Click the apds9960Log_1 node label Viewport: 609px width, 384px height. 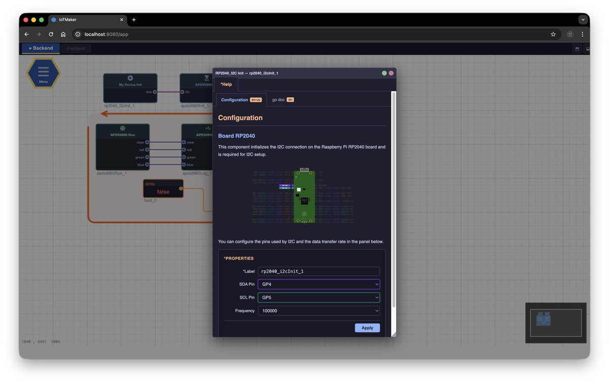(x=197, y=173)
